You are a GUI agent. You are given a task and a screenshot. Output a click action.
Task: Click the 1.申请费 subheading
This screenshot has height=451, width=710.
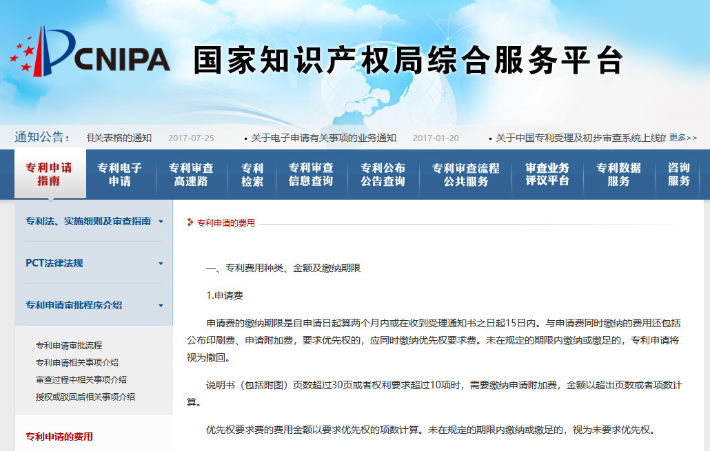click(x=225, y=295)
